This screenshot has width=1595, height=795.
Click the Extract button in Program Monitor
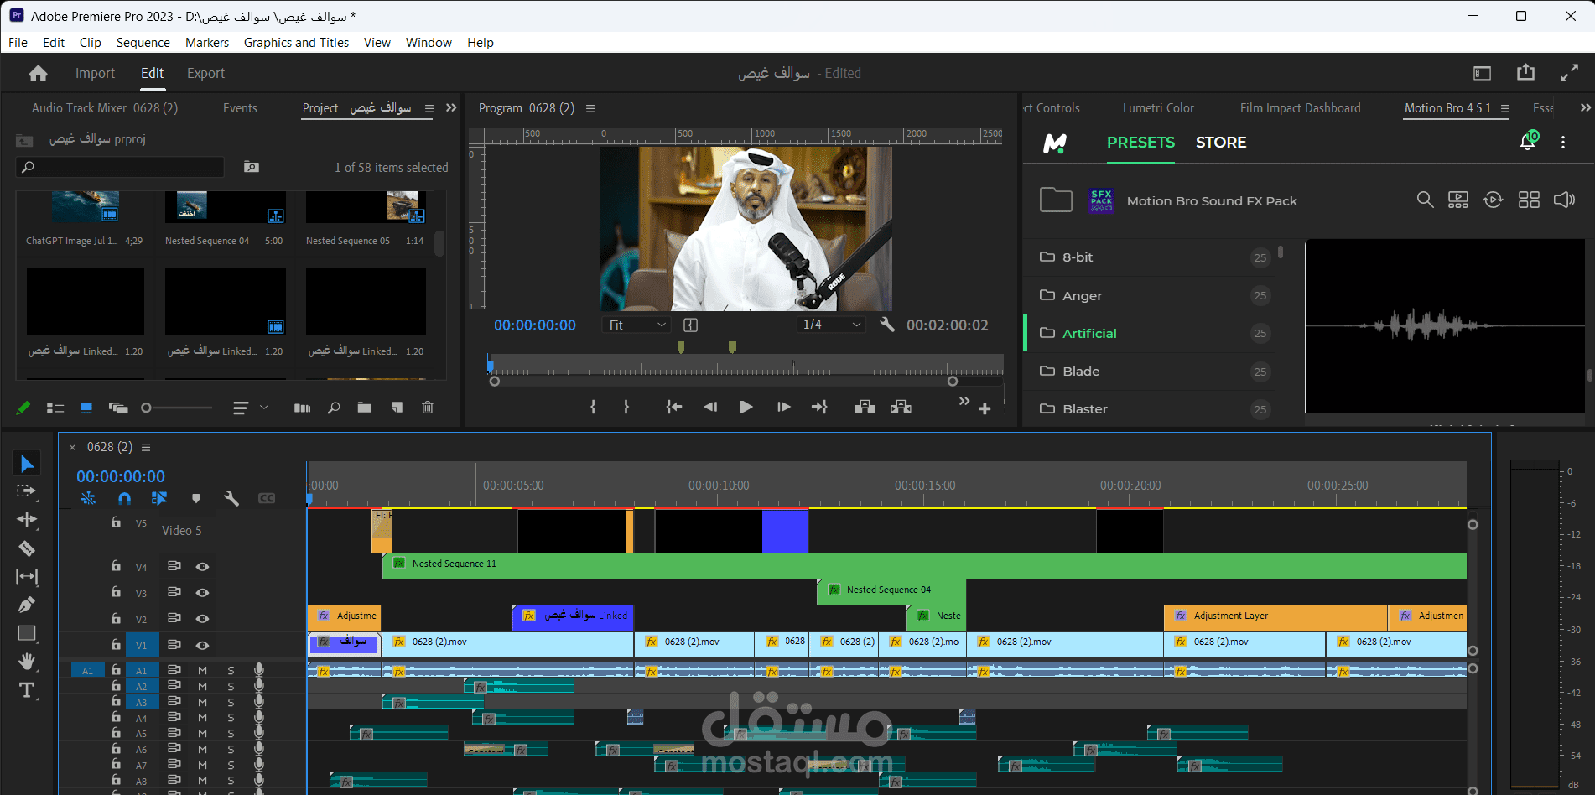pyautogui.click(x=901, y=407)
